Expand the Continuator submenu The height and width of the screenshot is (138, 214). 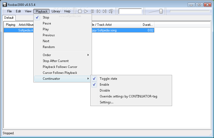click(x=63, y=79)
